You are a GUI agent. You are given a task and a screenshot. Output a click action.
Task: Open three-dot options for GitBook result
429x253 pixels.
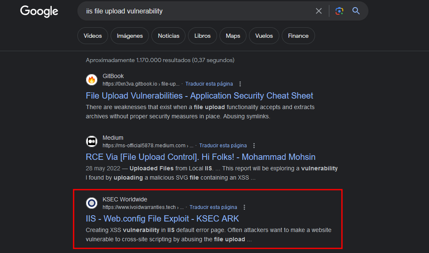click(x=240, y=84)
